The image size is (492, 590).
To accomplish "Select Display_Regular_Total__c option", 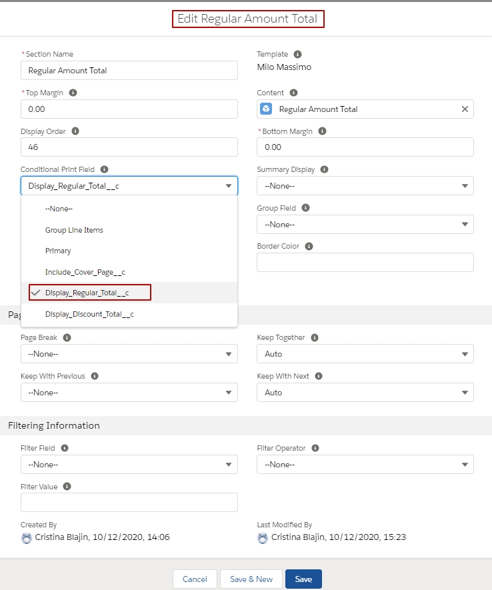I will pyautogui.click(x=129, y=293).
